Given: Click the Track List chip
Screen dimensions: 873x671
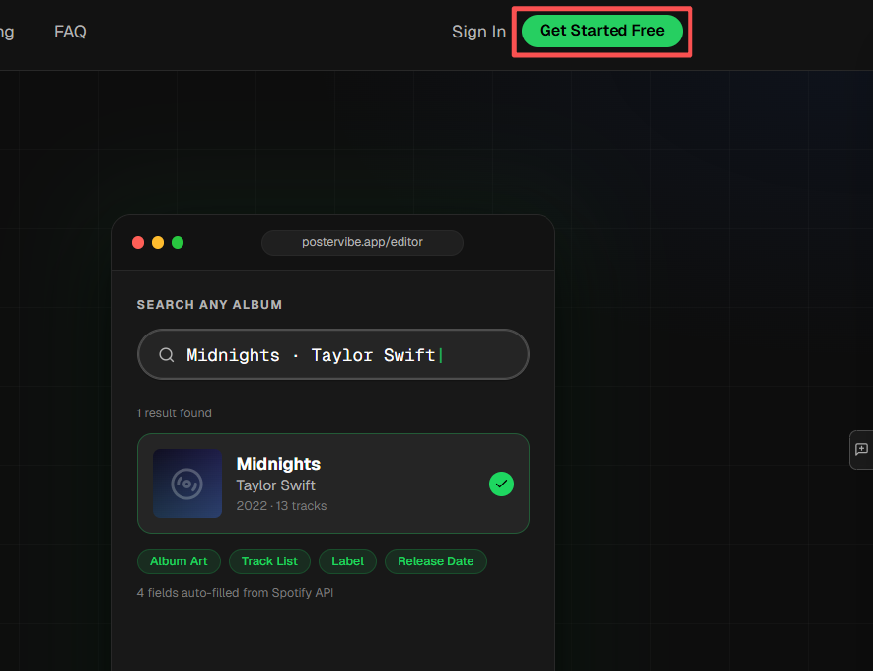Looking at the screenshot, I should click(x=269, y=561).
